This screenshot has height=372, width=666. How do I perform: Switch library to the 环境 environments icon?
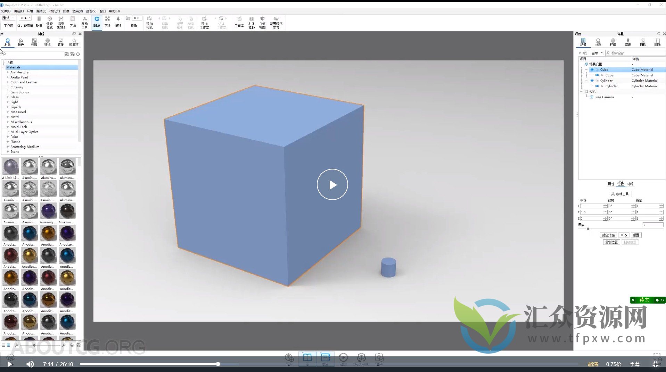click(47, 42)
